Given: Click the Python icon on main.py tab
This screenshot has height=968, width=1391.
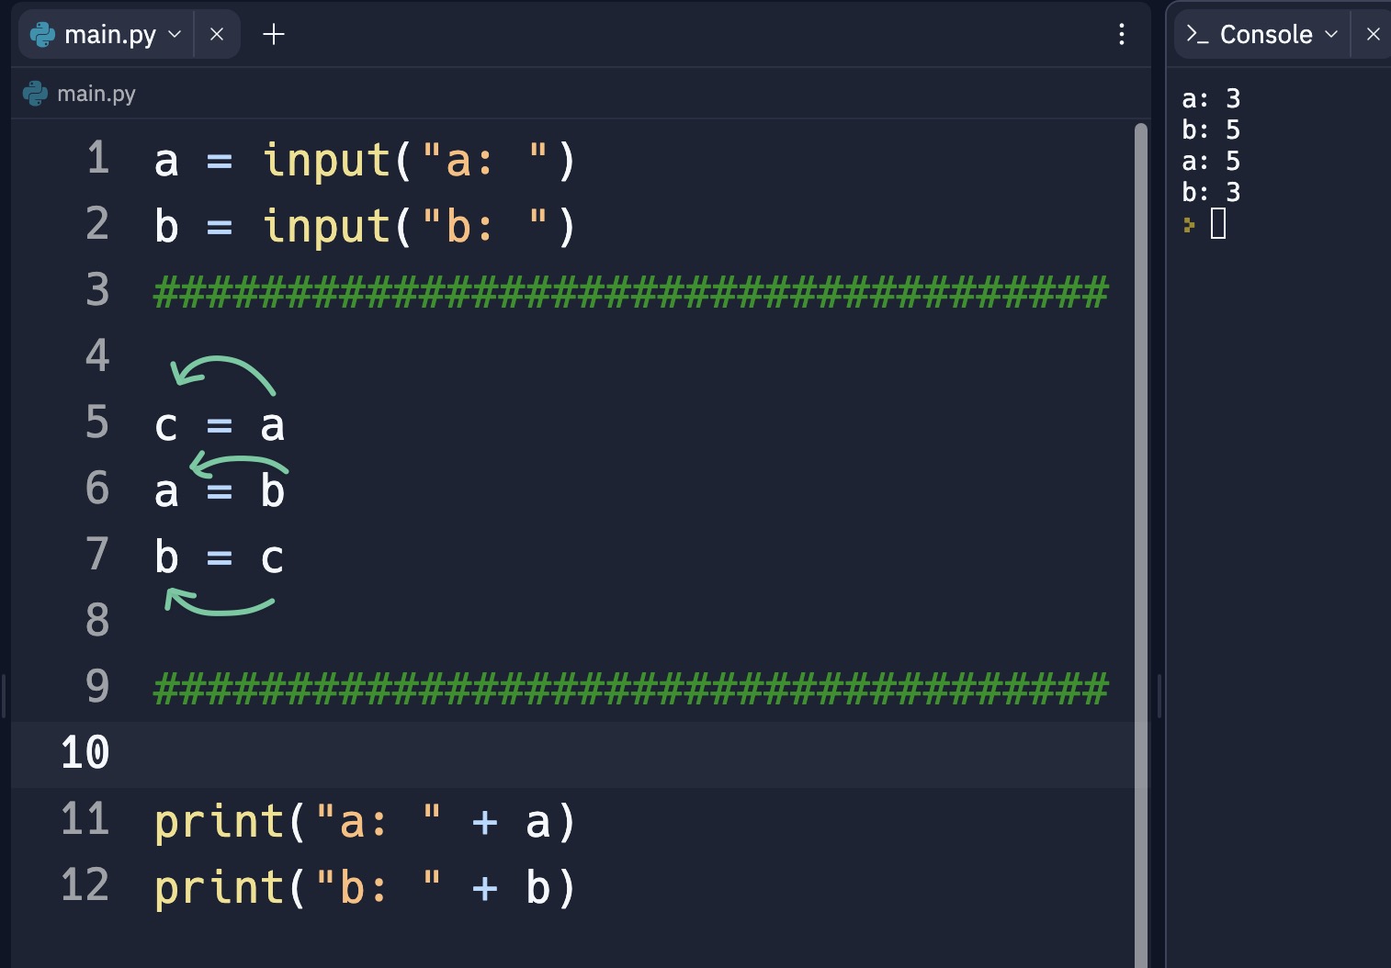Looking at the screenshot, I should tap(42, 35).
